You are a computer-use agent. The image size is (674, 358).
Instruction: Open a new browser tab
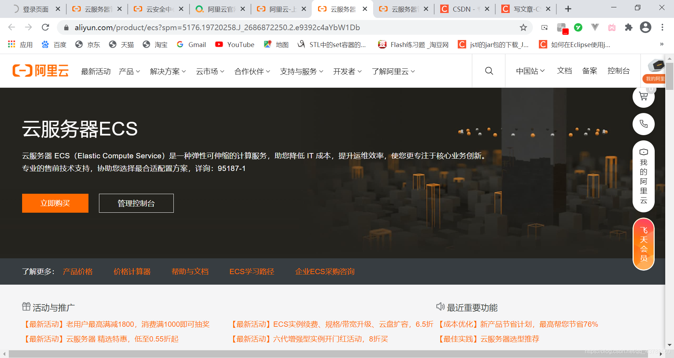(568, 9)
